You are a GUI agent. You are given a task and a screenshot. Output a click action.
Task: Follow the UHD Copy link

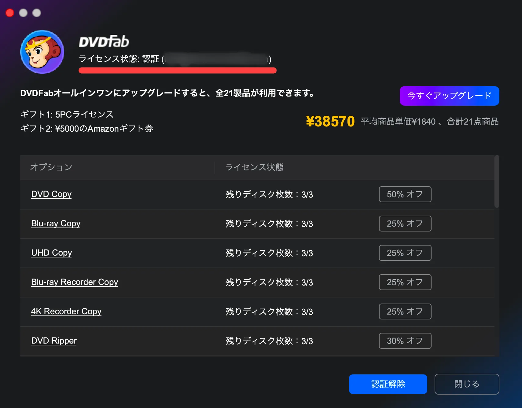coord(51,253)
